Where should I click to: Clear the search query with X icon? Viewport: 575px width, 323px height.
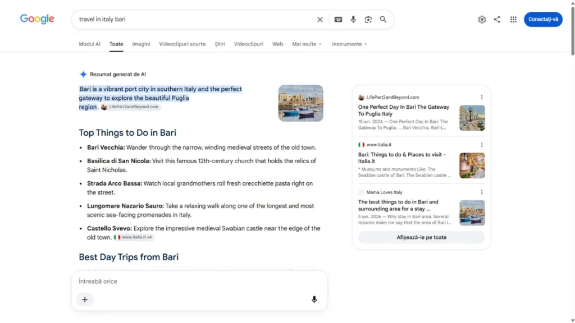pos(320,20)
